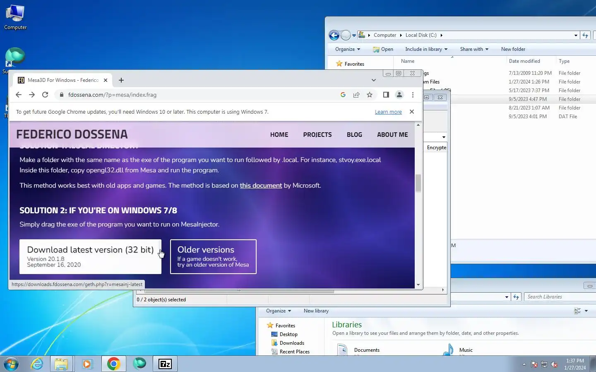Click Back button in Local Disk window
This screenshot has width=596, height=372.
coord(334,35)
